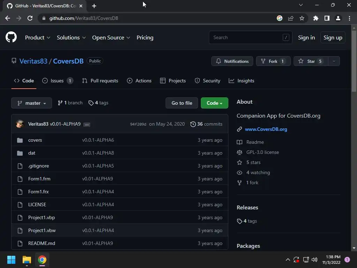Click the share page icon in address bar
Image resolution: width=357 pixels, height=268 pixels.
291,18
